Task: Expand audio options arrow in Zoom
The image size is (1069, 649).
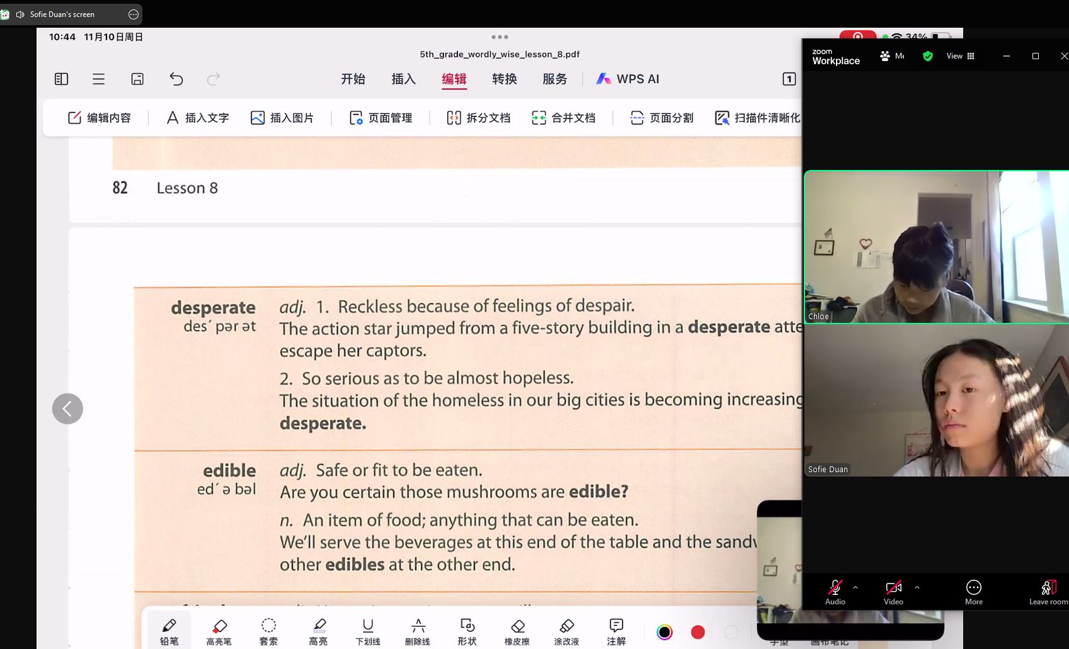Action: 855,587
